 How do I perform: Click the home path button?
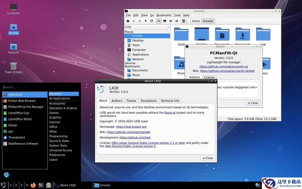[196, 21]
